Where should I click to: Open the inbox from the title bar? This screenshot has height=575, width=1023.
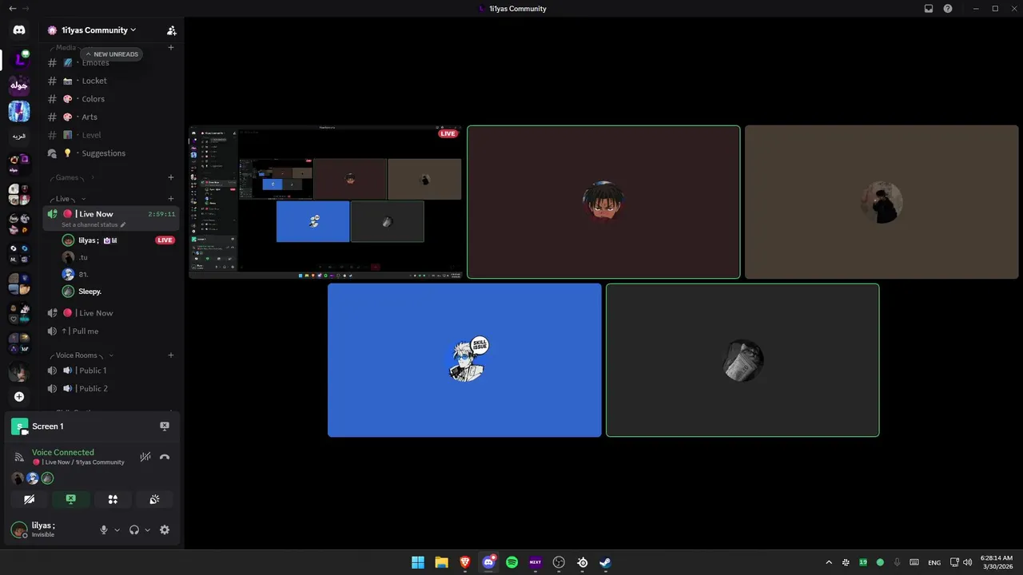(929, 9)
